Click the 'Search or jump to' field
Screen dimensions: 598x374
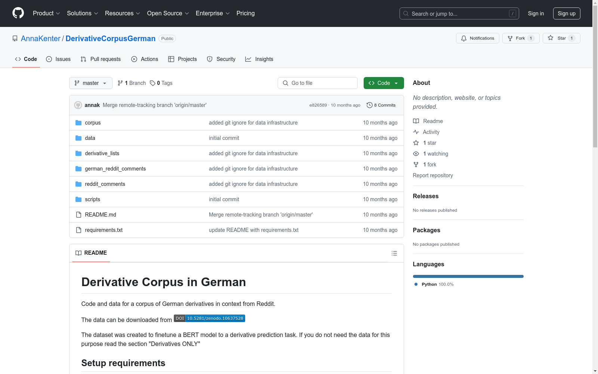point(459,13)
